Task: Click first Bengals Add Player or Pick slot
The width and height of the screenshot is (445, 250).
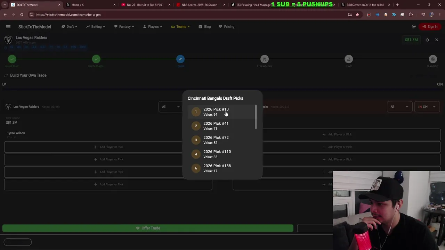Action: 337,134
